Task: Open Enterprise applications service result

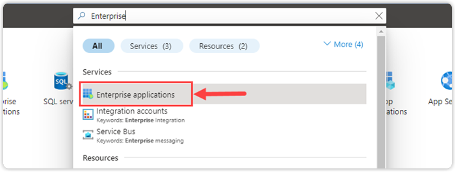Action: (224, 94)
